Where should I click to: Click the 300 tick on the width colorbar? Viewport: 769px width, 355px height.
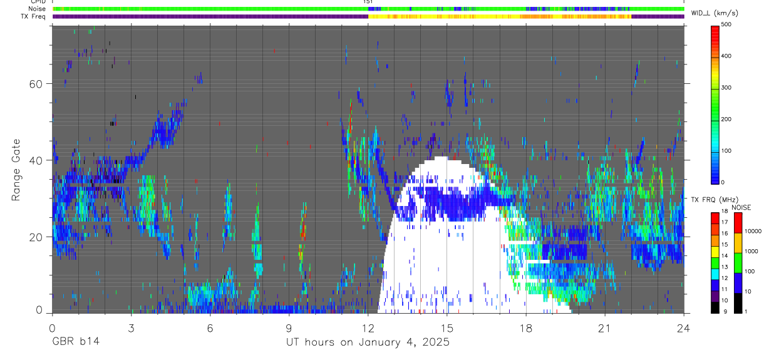(x=726, y=88)
